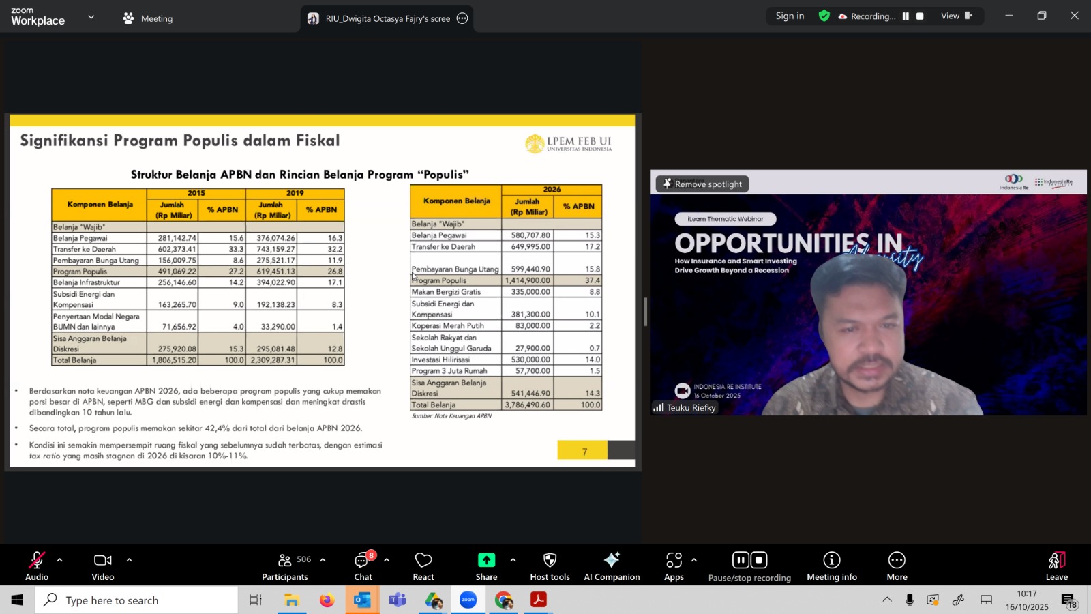Open the View menu
The width and height of the screenshot is (1091, 614).
tap(955, 16)
